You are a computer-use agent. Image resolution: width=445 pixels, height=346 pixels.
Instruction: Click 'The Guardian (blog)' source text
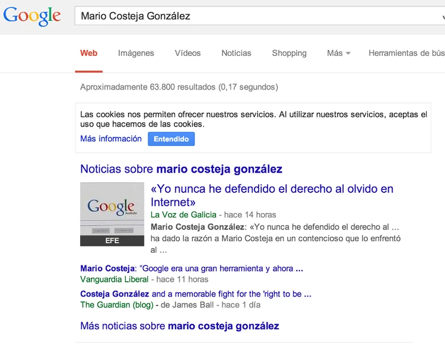117,305
